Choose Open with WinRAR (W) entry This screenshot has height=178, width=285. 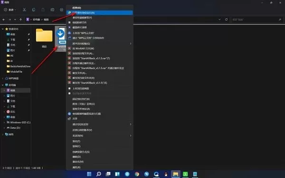point(100,48)
